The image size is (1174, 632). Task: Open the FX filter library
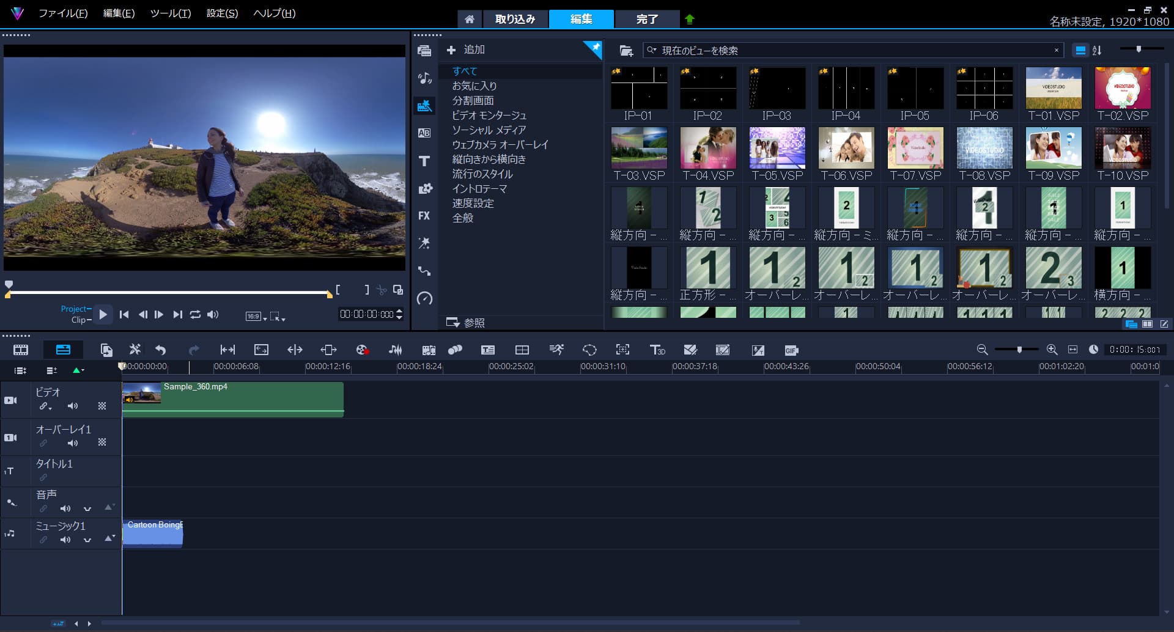click(424, 216)
